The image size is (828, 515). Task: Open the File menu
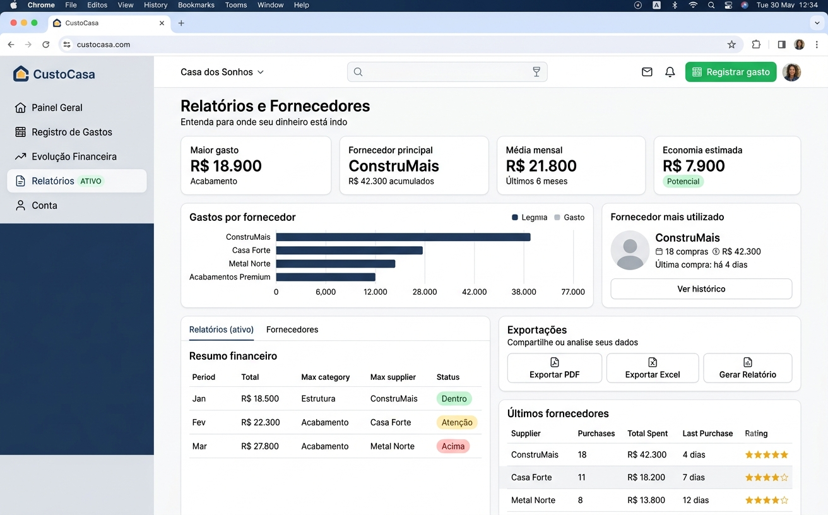71,5
